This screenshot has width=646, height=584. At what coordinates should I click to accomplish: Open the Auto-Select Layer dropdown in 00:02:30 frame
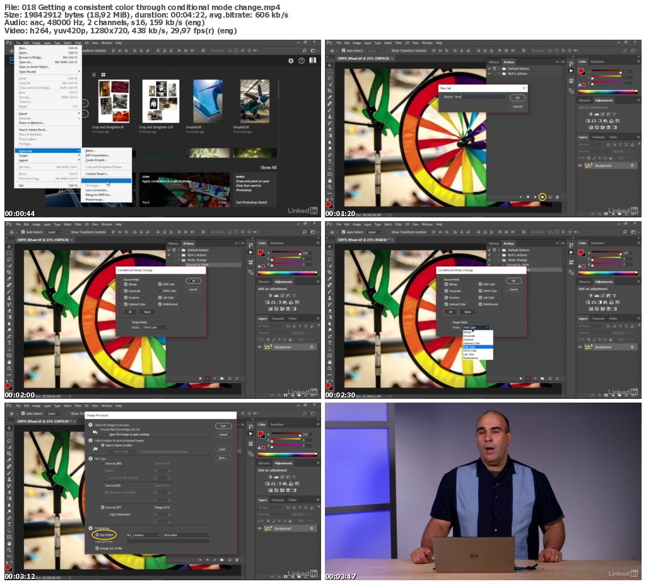[375, 232]
